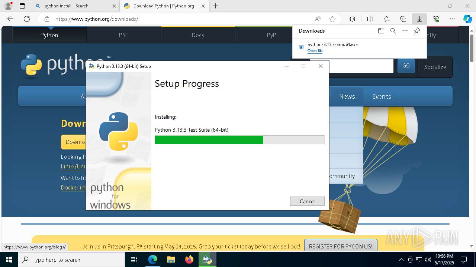Screen dimensions: 476x267
Task: Open the Extensions puzzle icon
Action: pyautogui.click(x=352, y=19)
